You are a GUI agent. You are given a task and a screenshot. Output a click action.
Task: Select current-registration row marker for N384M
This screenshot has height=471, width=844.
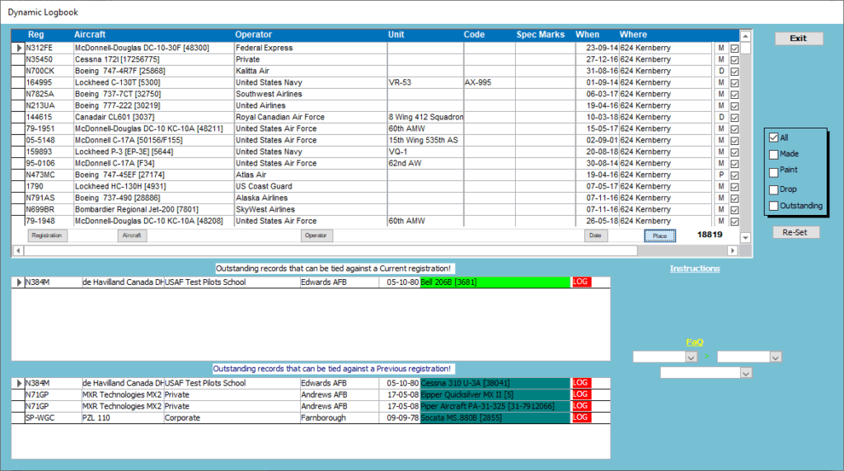[x=18, y=282]
